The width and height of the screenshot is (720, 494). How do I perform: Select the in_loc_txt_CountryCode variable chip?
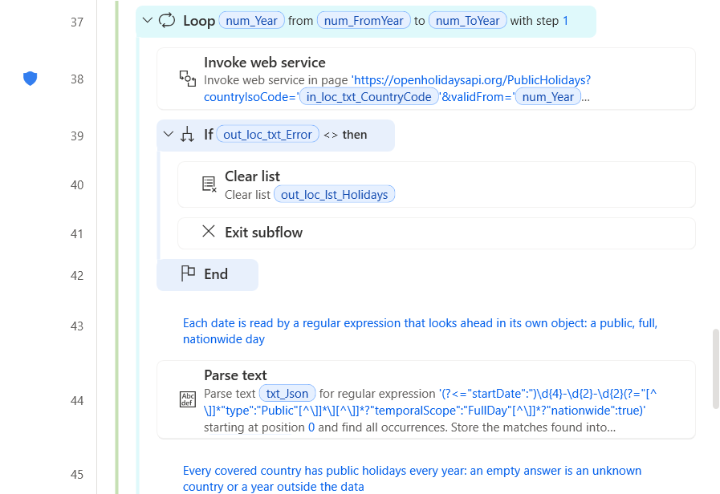368,97
